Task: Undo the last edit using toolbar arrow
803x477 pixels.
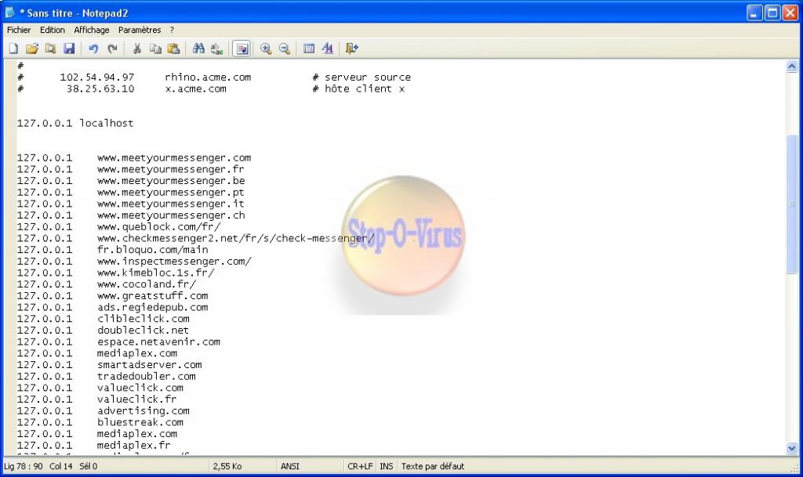Action: tap(93, 49)
